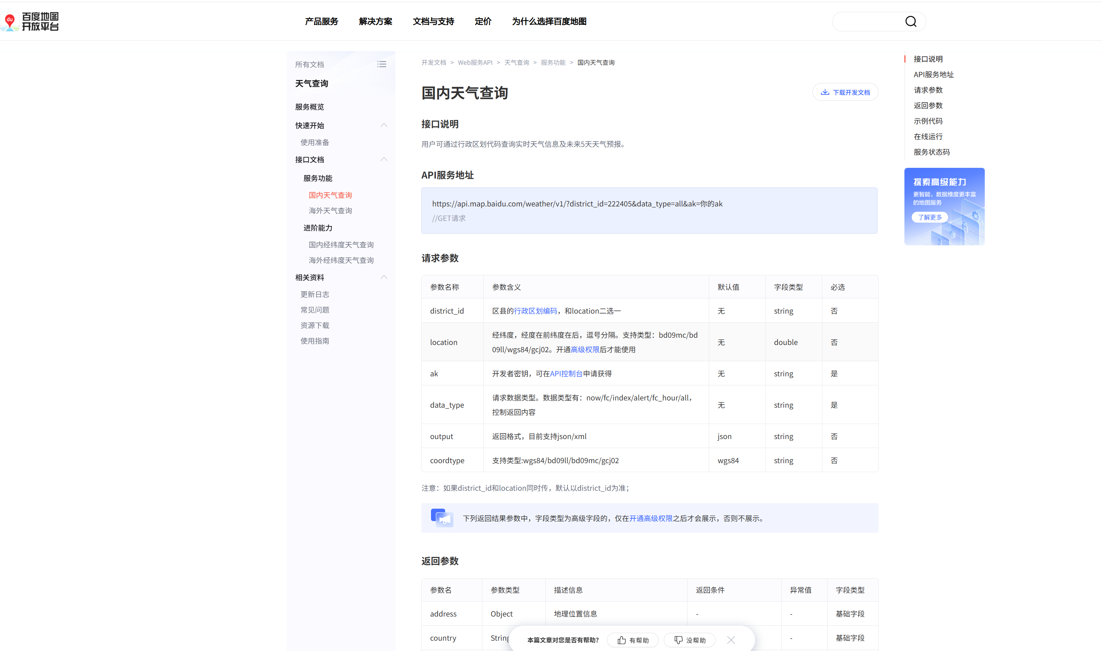Click 了解更多 on the banner
Screen dimensions: 1102x651
(930, 217)
